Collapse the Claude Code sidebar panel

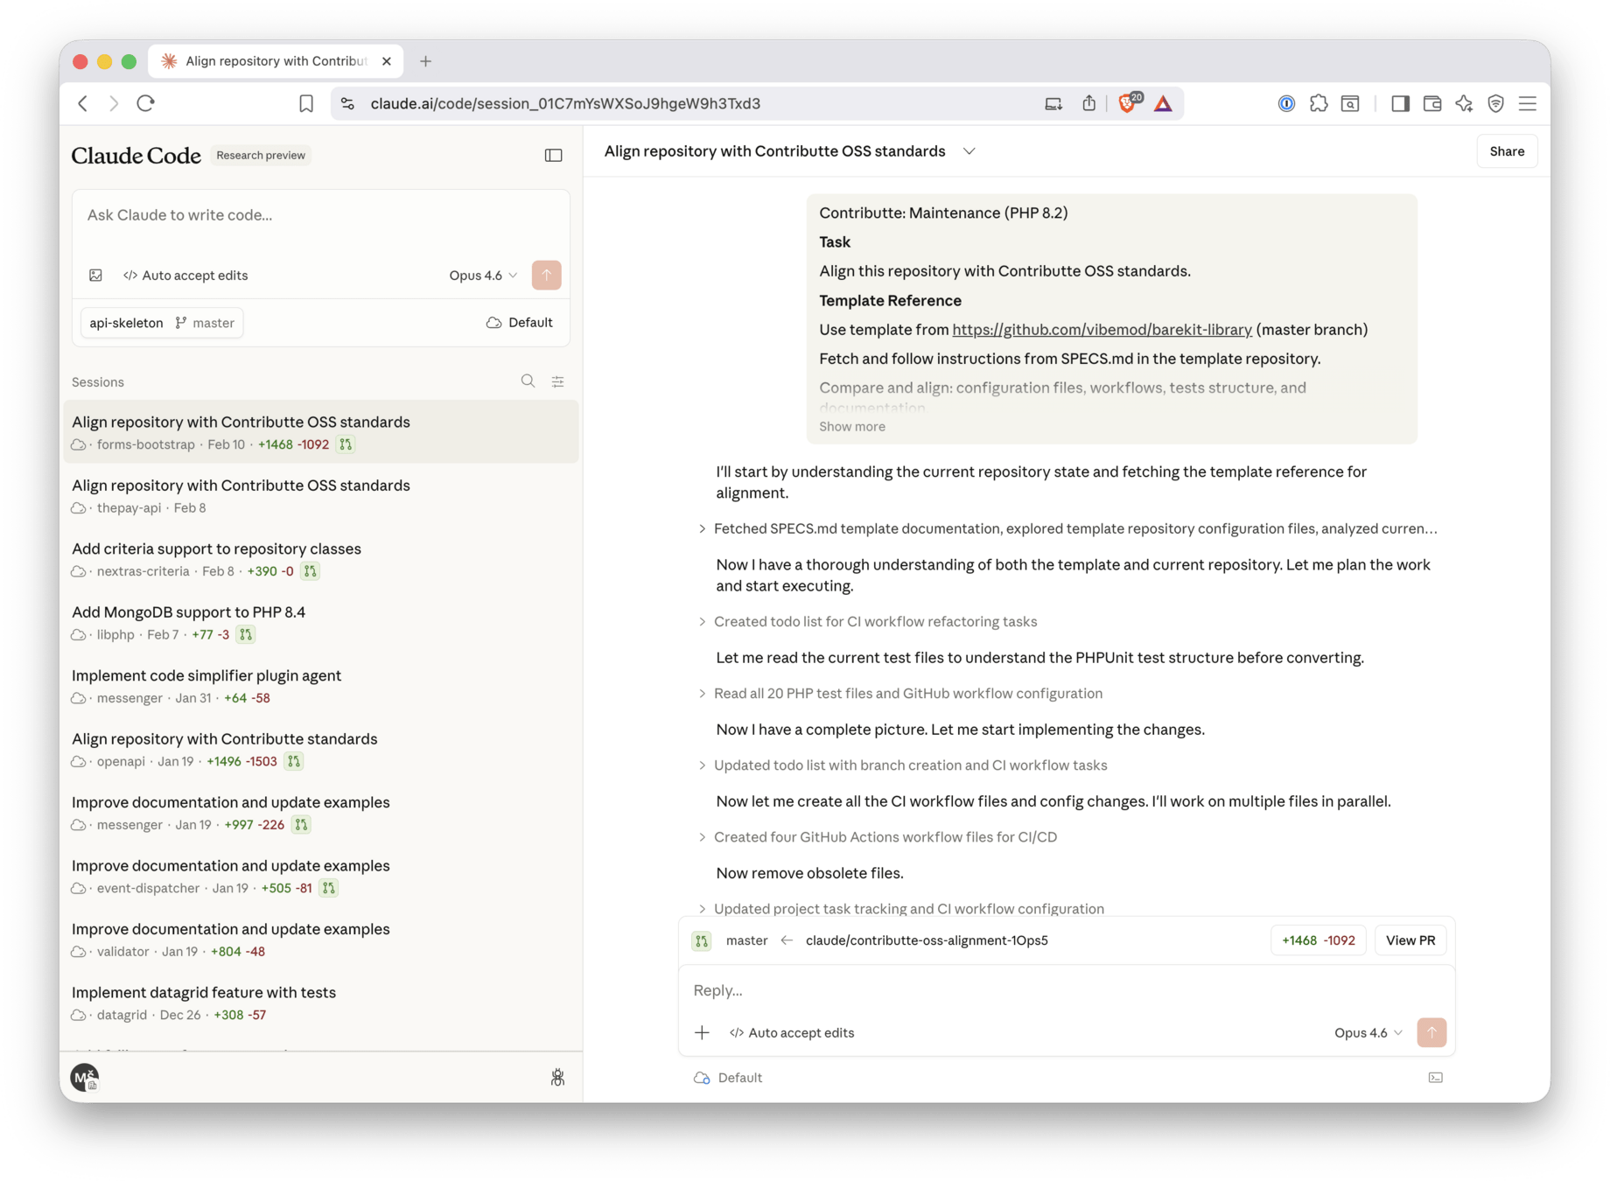tap(553, 155)
